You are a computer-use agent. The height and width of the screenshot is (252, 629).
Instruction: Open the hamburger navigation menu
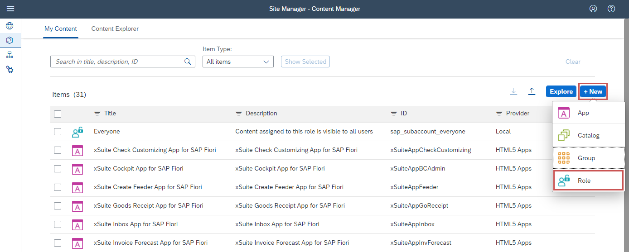click(x=10, y=9)
